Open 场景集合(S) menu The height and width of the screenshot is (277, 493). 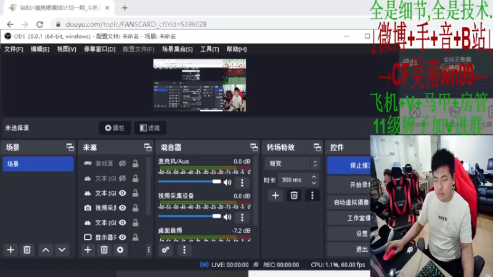coord(177,49)
